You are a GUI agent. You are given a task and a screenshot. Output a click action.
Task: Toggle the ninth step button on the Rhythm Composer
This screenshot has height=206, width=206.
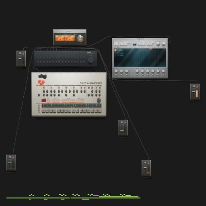(73, 111)
